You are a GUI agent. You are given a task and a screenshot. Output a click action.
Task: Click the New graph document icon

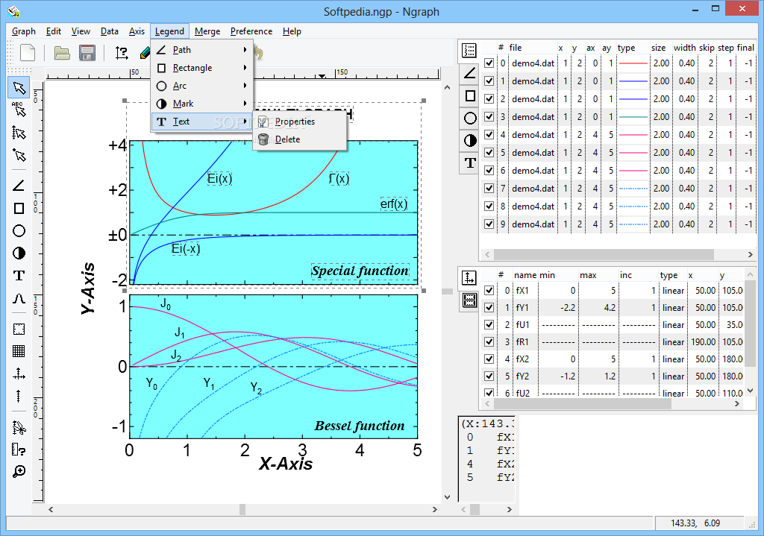click(x=28, y=53)
